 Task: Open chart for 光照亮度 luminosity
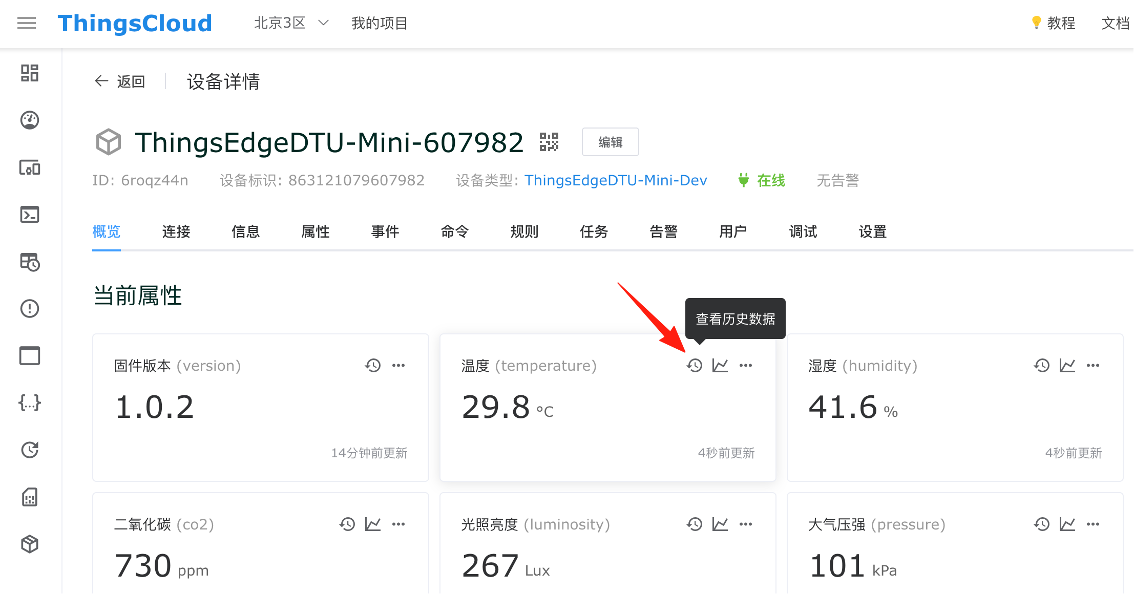point(720,524)
